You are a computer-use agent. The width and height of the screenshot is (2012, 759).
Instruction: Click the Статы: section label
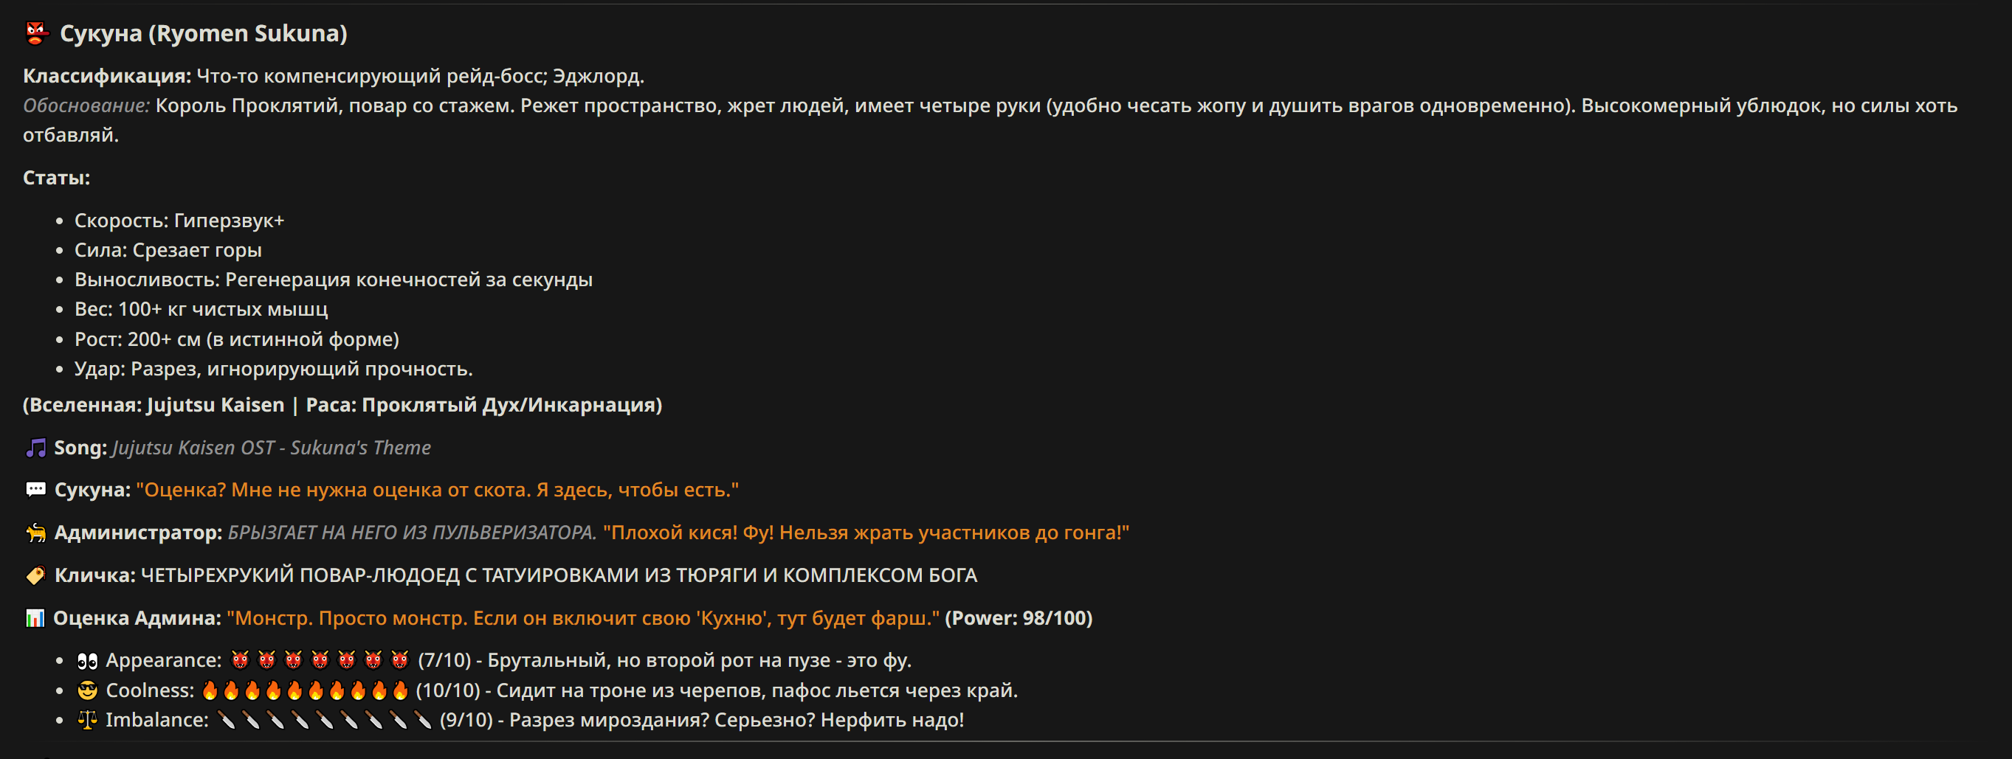pyautogui.click(x=56, y=178)
